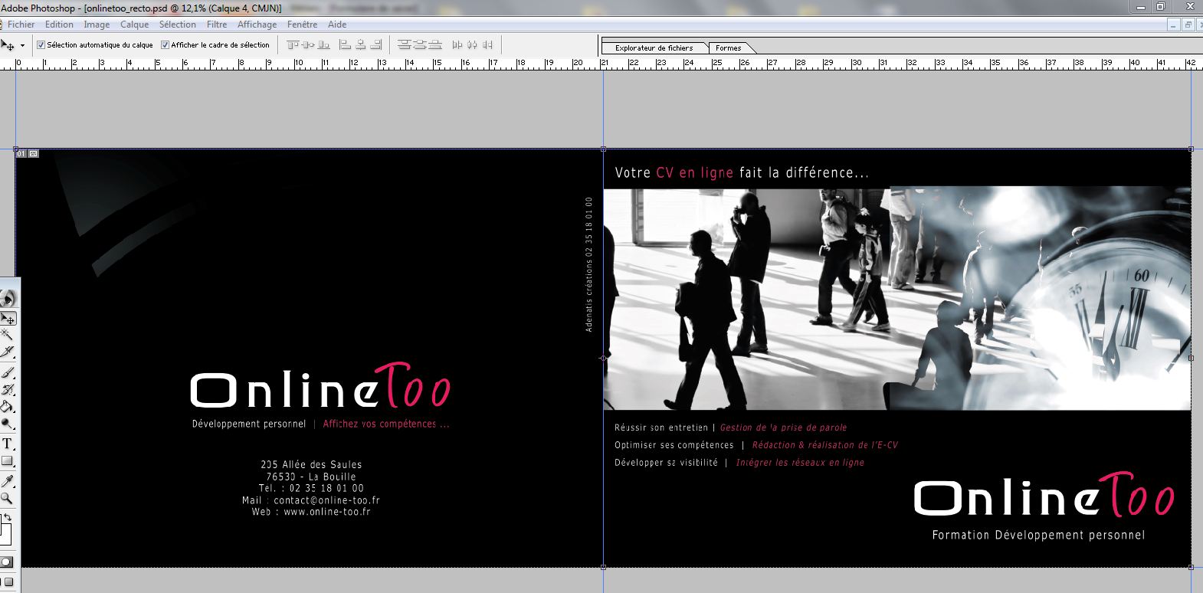Align horizontal centers of layers
This screenshot has width=1203, height=593.
click(361, 45)
